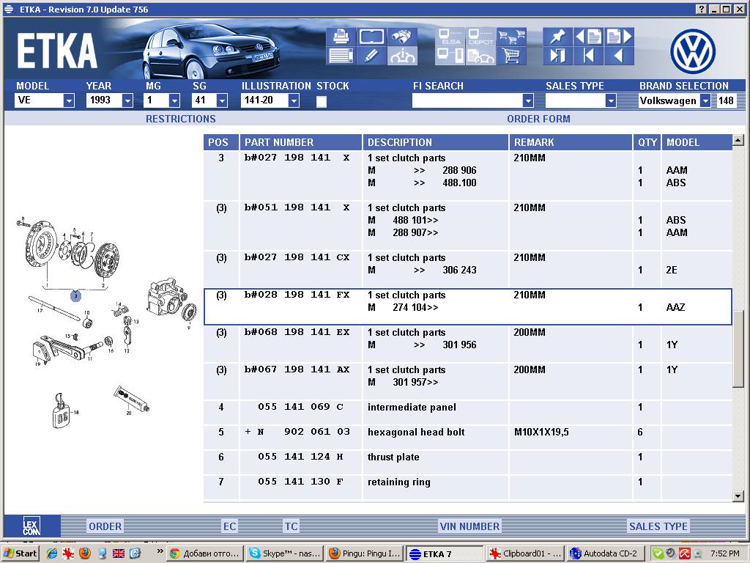Open search with the binoculars icon
The width and height of the screenshot is (750, 563).
point(402,36)
